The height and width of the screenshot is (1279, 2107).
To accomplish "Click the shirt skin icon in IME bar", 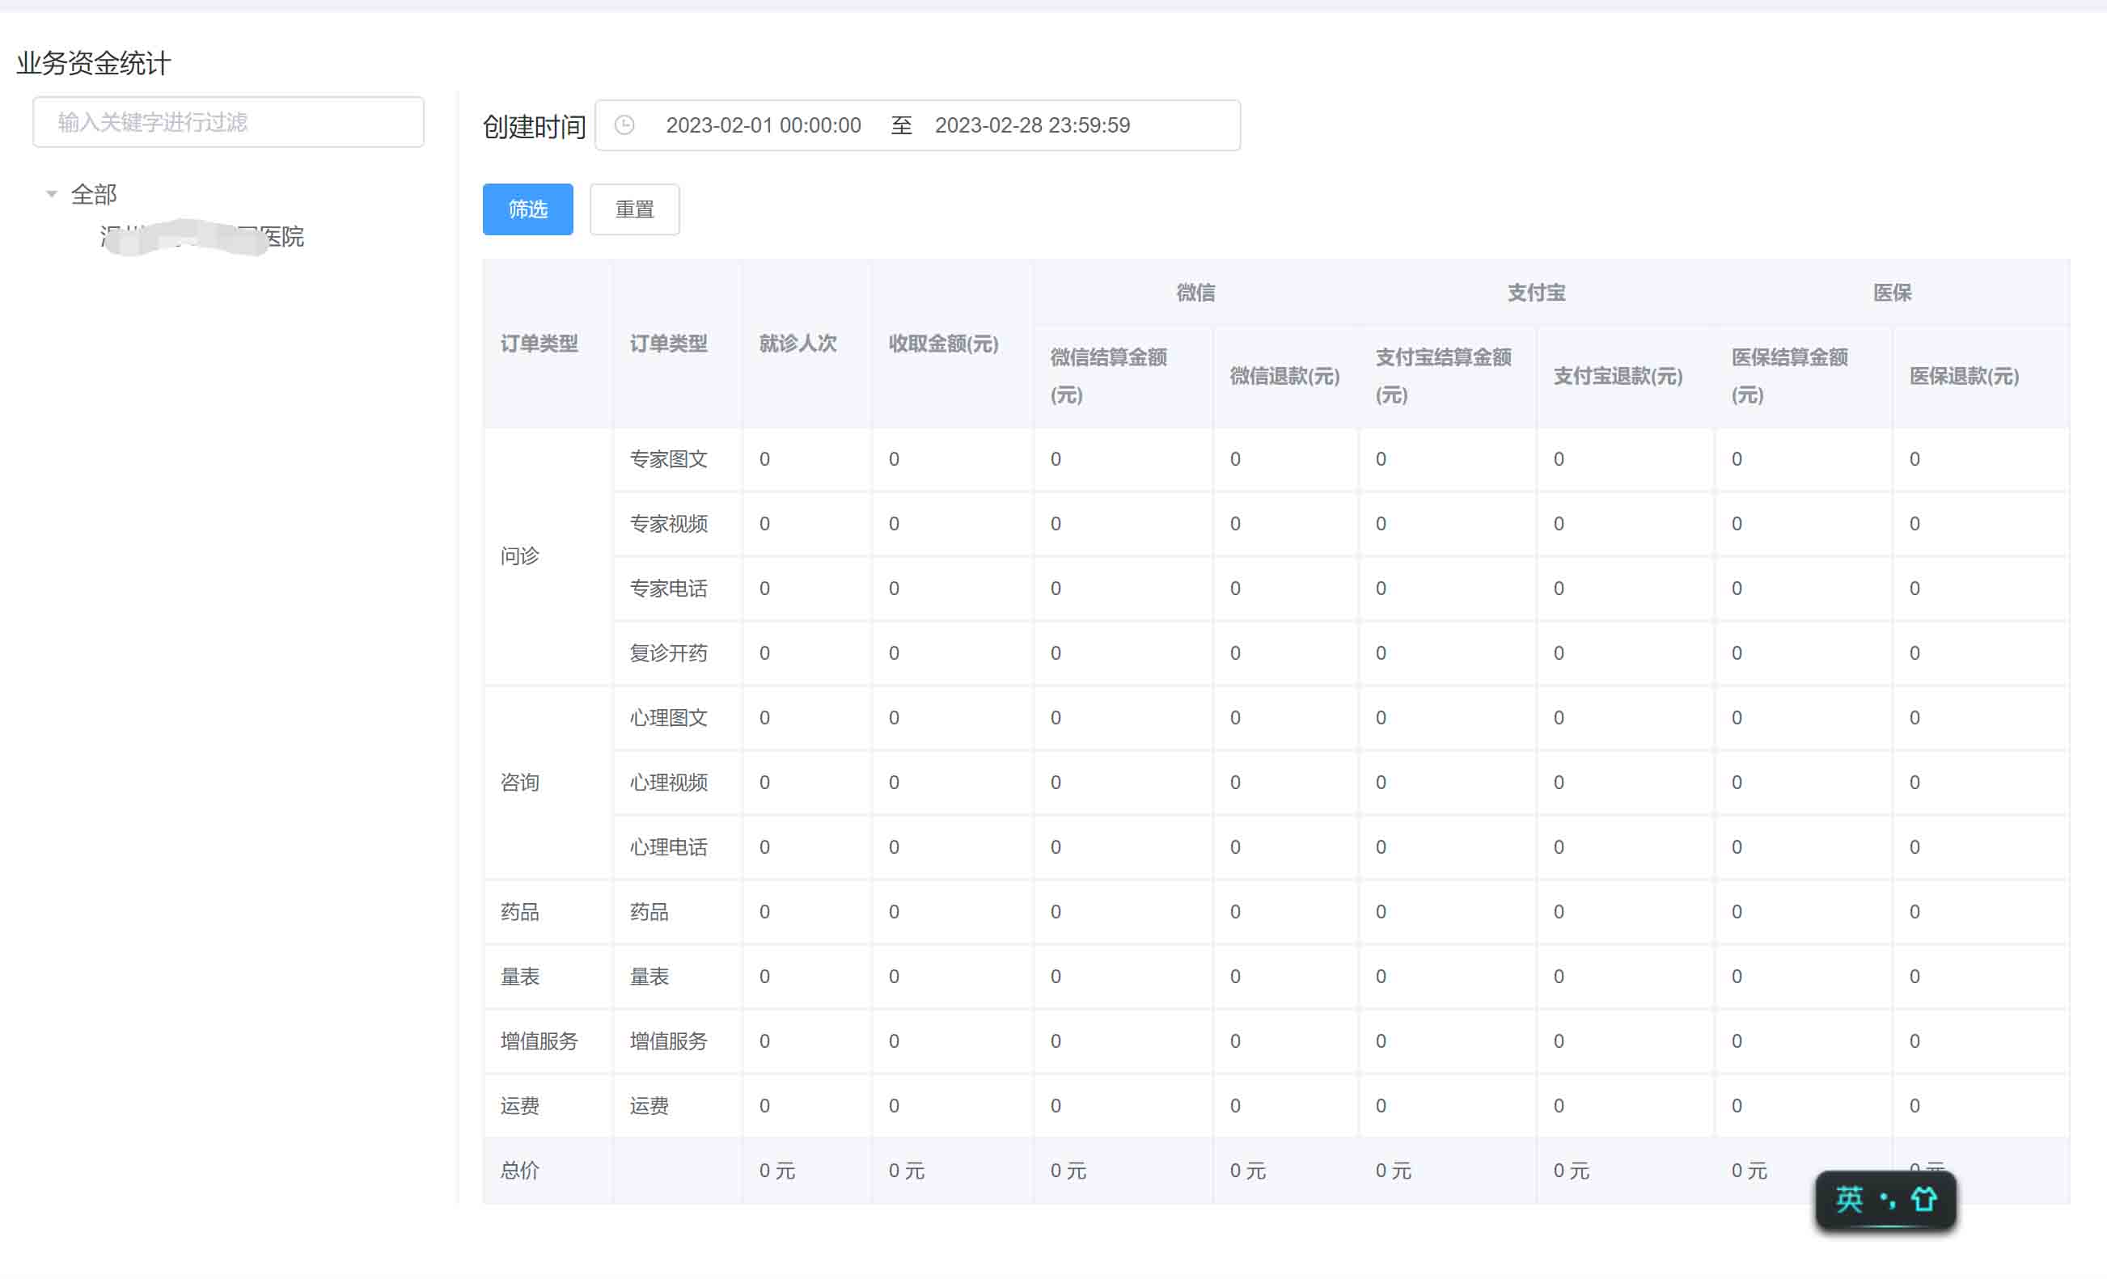I will point(1924,1200).
